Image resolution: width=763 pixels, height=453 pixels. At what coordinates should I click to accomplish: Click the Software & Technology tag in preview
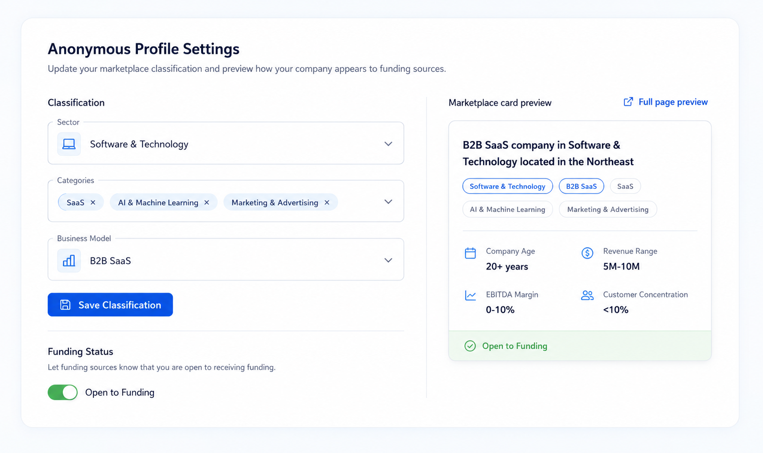[x=507, y=186]
